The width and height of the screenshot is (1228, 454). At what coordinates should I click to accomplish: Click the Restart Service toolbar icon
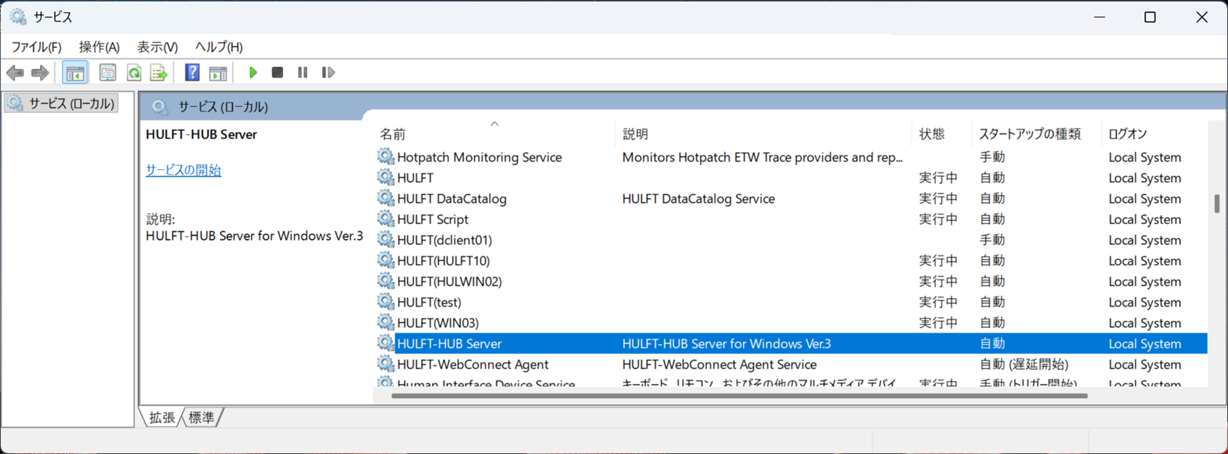328,72
